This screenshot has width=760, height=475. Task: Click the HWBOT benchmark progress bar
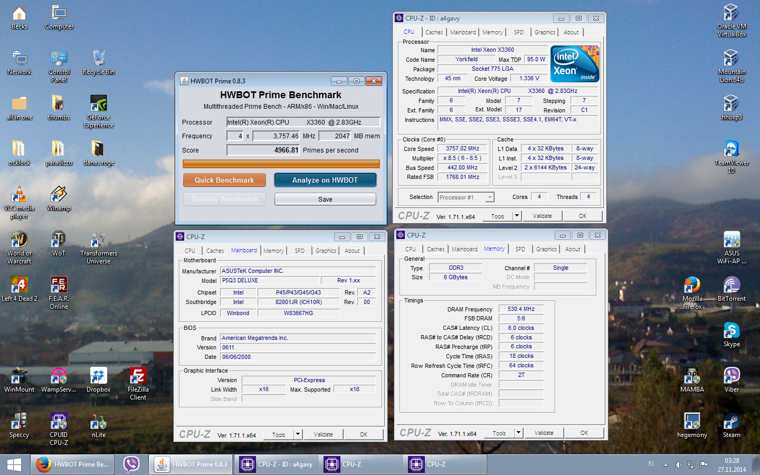(x=281, y=164)
